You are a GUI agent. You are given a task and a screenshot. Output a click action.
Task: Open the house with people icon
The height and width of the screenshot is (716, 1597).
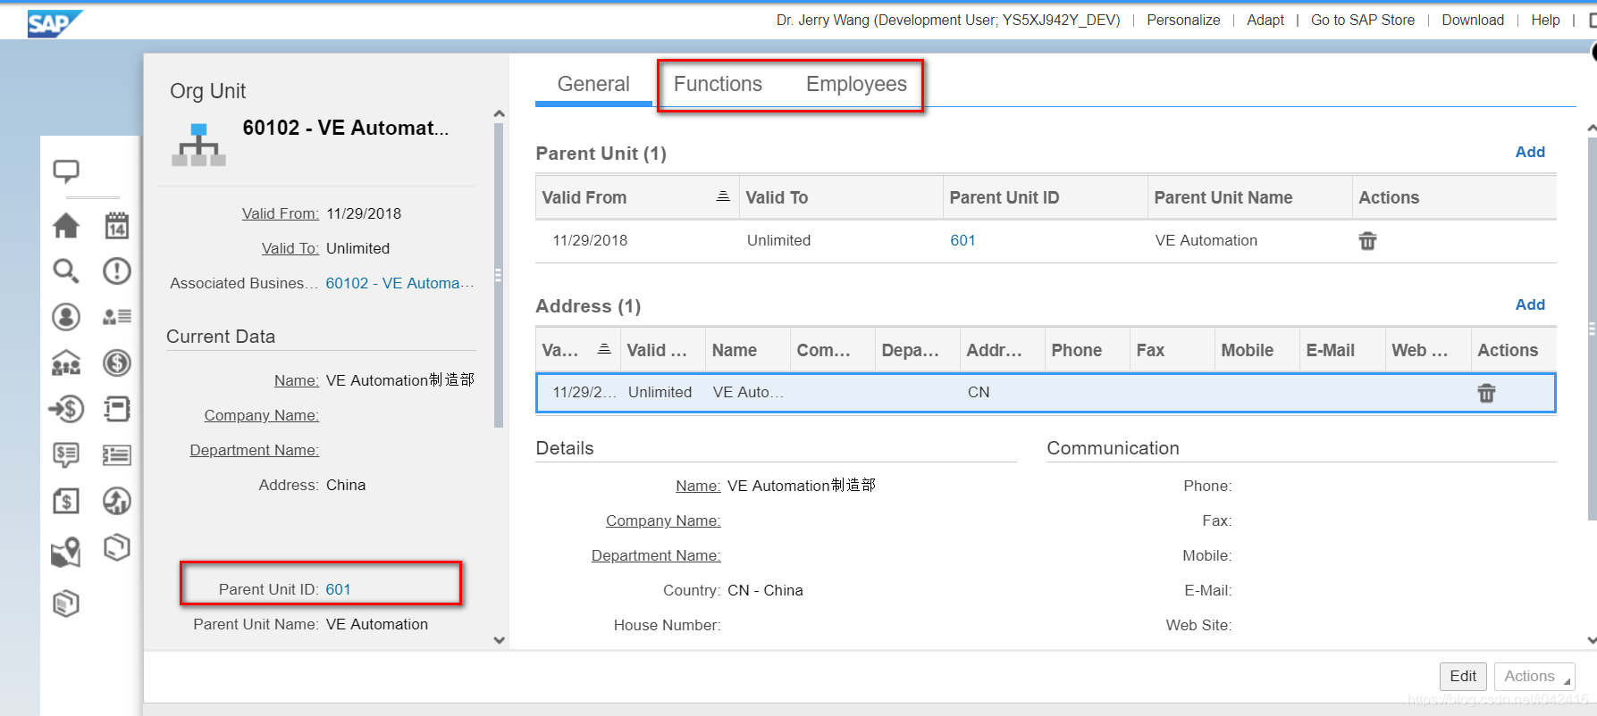[66, 362]
